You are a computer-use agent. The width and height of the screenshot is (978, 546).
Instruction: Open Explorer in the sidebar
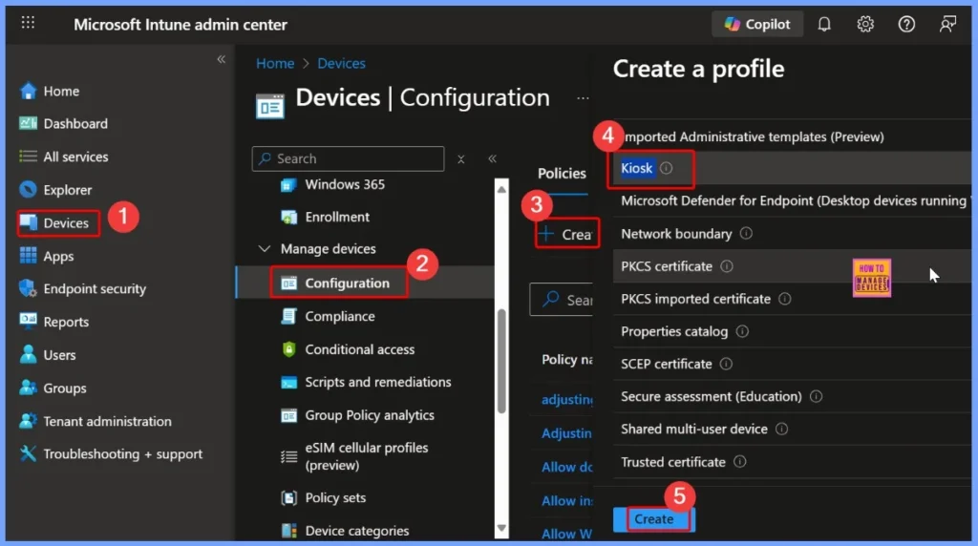(68, 190)
